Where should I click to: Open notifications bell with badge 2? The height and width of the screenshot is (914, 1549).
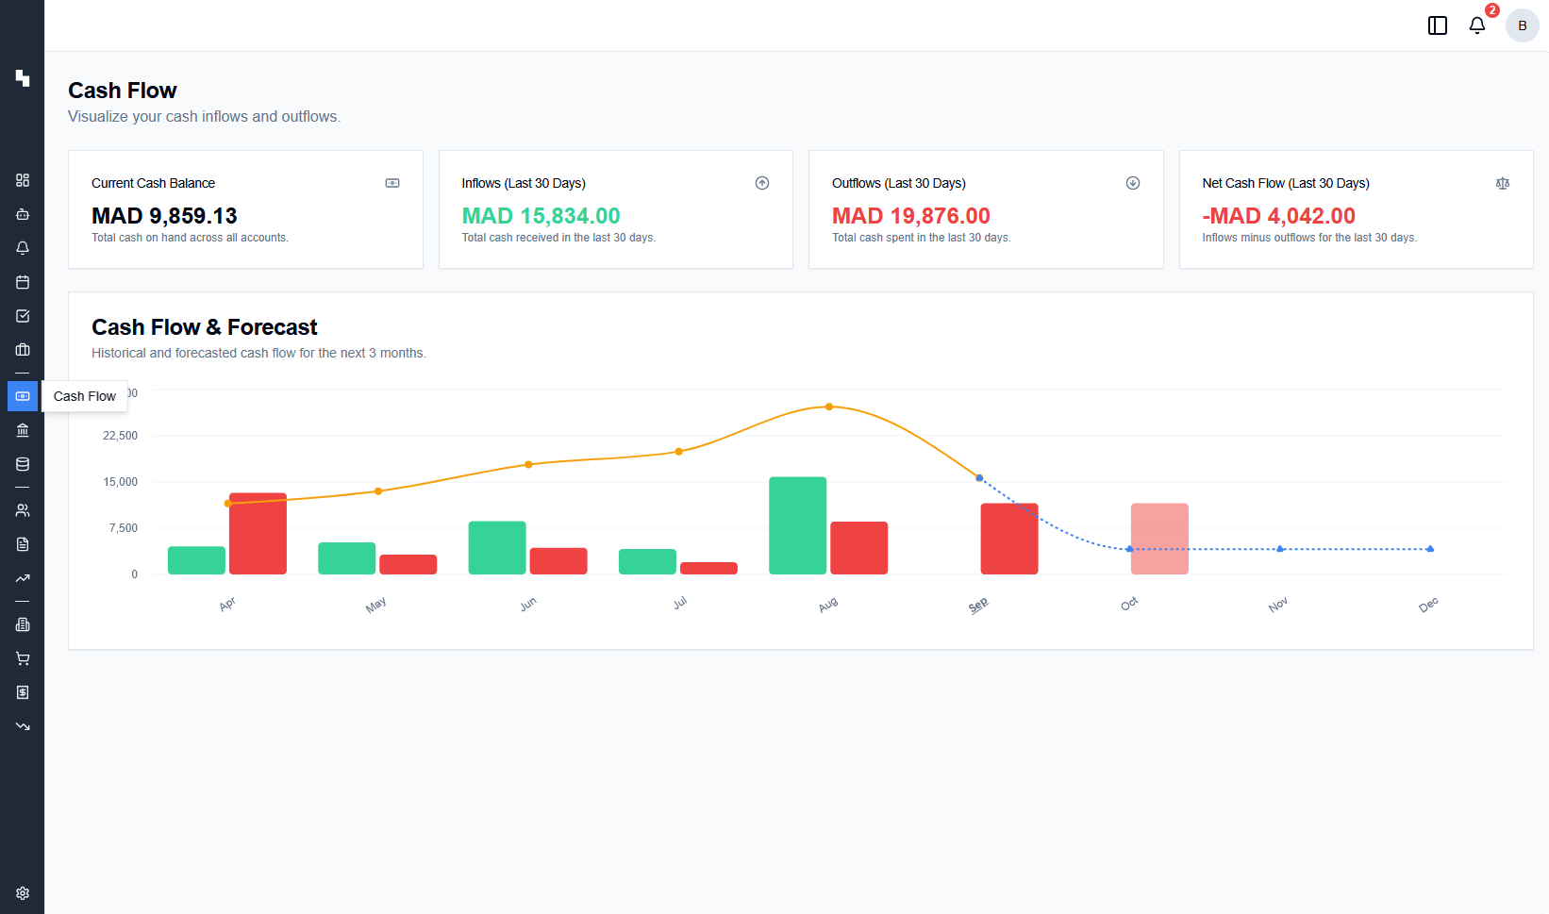pos(1477,25)
